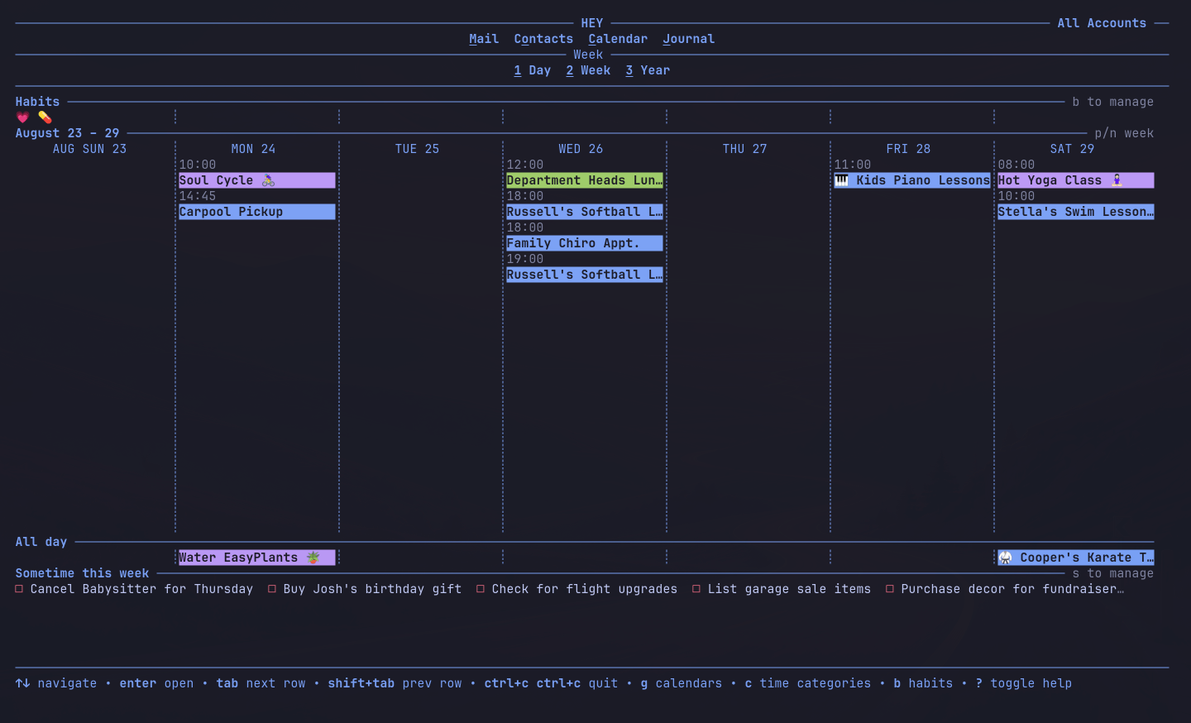Switch to the Day view tab
Screen dimensions: 1191x723
click(x=532, y=70)
